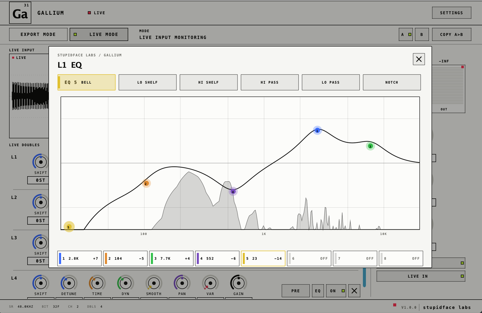Click the L4 Pan knob
The image size is (482, 313).
pyautogui.click(x=182, y=283)
